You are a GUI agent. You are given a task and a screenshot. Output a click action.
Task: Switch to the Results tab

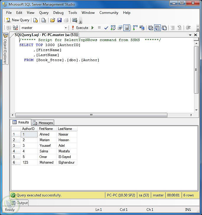point(21,122)
